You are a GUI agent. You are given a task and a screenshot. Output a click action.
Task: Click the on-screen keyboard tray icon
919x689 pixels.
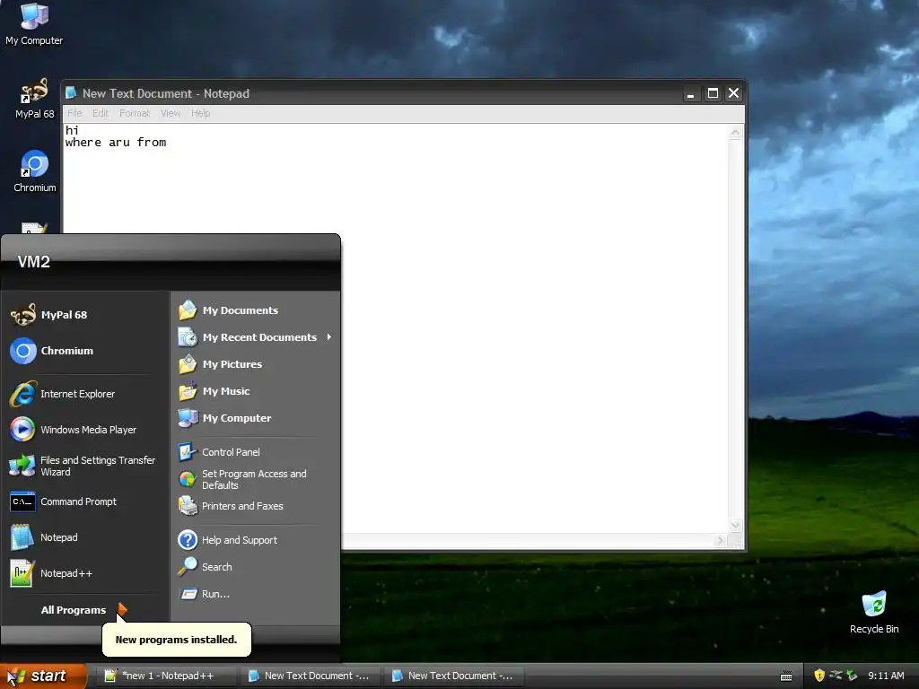(x=786, y=676)
